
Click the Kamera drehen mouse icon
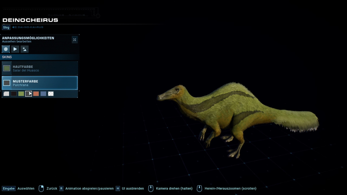pyautogui.click(x=151, y=188)
